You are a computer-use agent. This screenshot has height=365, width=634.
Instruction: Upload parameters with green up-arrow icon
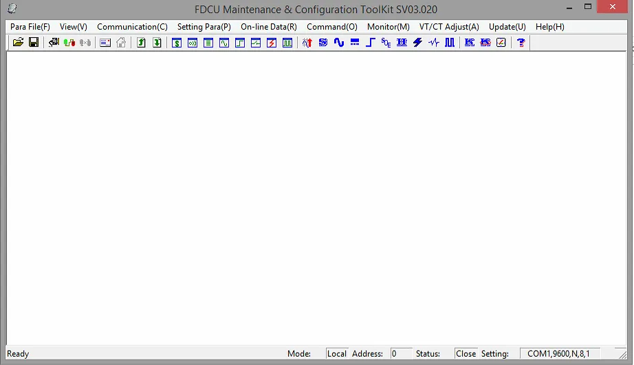point(141,43)
